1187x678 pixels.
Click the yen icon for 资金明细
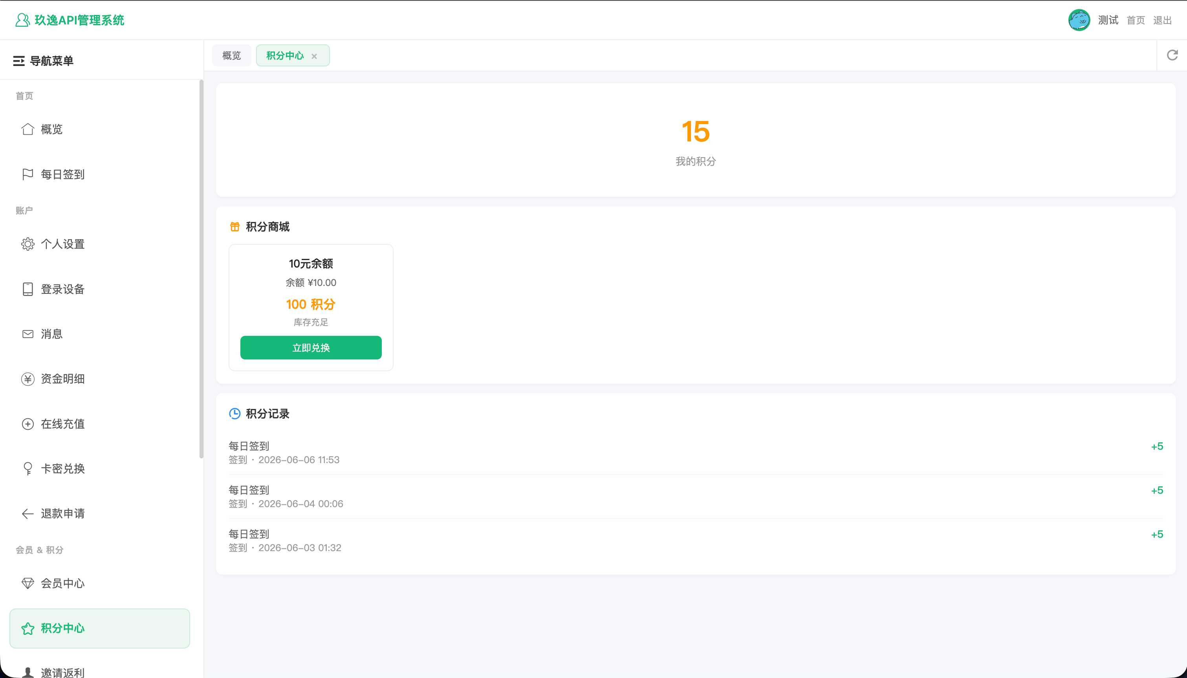click(28, 379)
